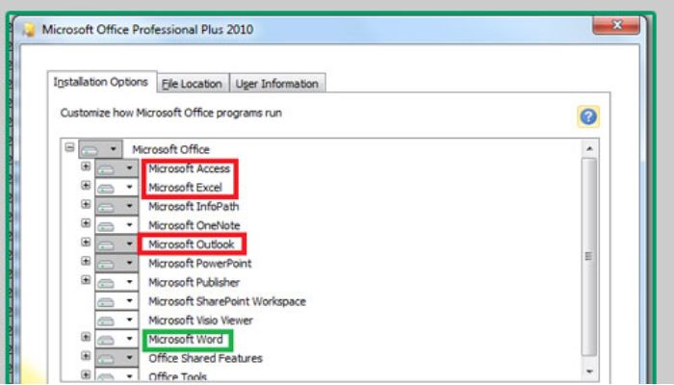Expand the Microsoft Access node
The height and width of the screenshot is (385, 674).
coord(86,167)
